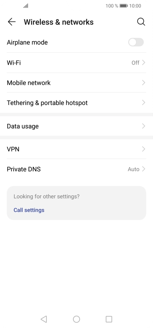Follow the Call settings link
This screenshot has height=328, width=153.
(29, 210)
